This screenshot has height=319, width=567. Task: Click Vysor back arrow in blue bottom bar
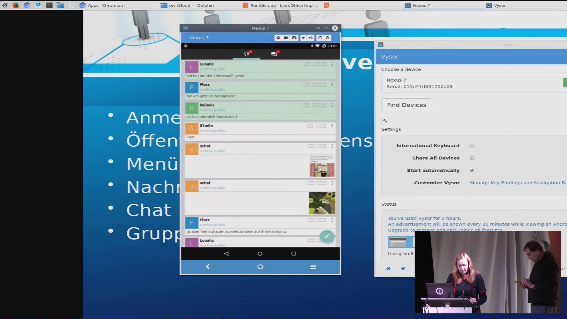(x=208, y=267)
